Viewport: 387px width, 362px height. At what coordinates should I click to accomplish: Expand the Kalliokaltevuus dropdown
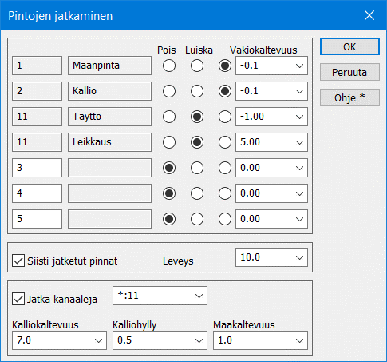point(59,340)
